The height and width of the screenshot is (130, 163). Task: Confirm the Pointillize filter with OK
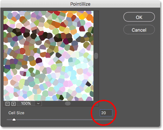point(139,17)
